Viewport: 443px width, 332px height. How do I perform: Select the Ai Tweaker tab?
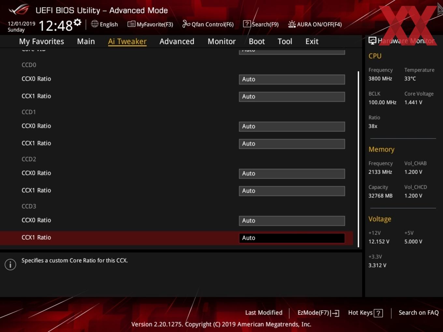127,41
